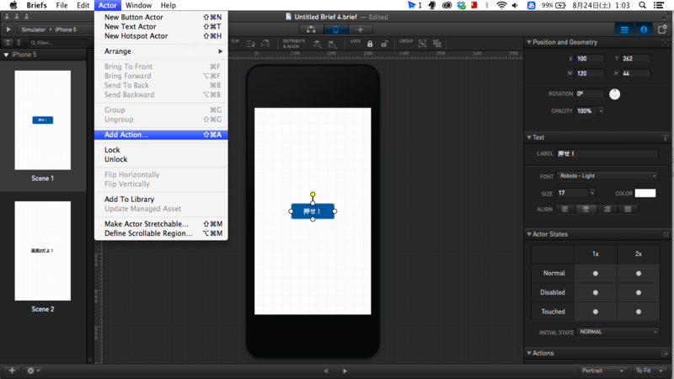Switch to the blueprint hierarchy view
This screenshot has width=674, height=379.
coord(311,29)
